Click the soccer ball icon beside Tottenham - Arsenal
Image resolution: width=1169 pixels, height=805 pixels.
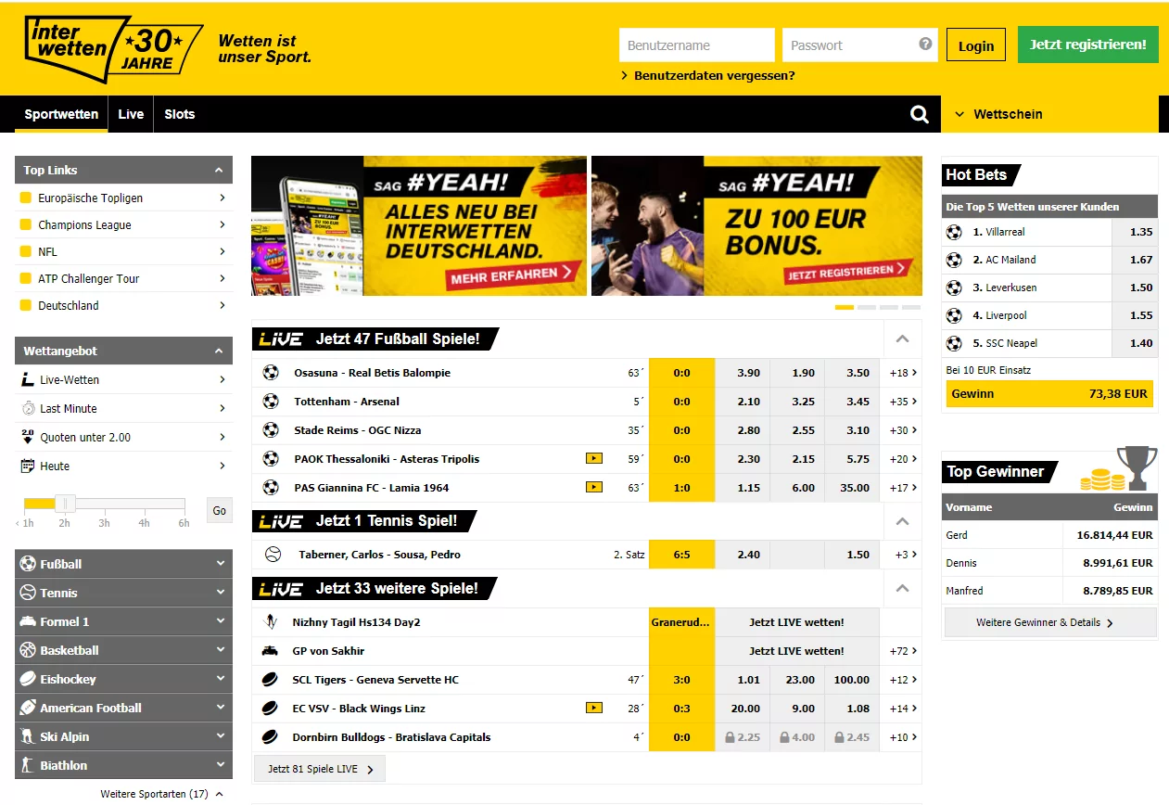(x=271, y=402)
